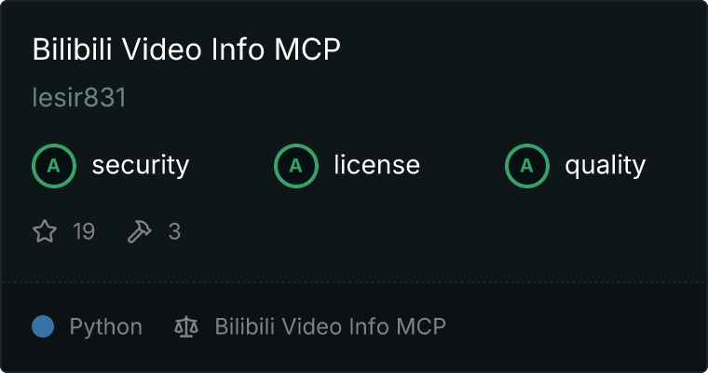Click the license grade A badge
The width and height of the screenshot is (708, 373).
[295, 166]
